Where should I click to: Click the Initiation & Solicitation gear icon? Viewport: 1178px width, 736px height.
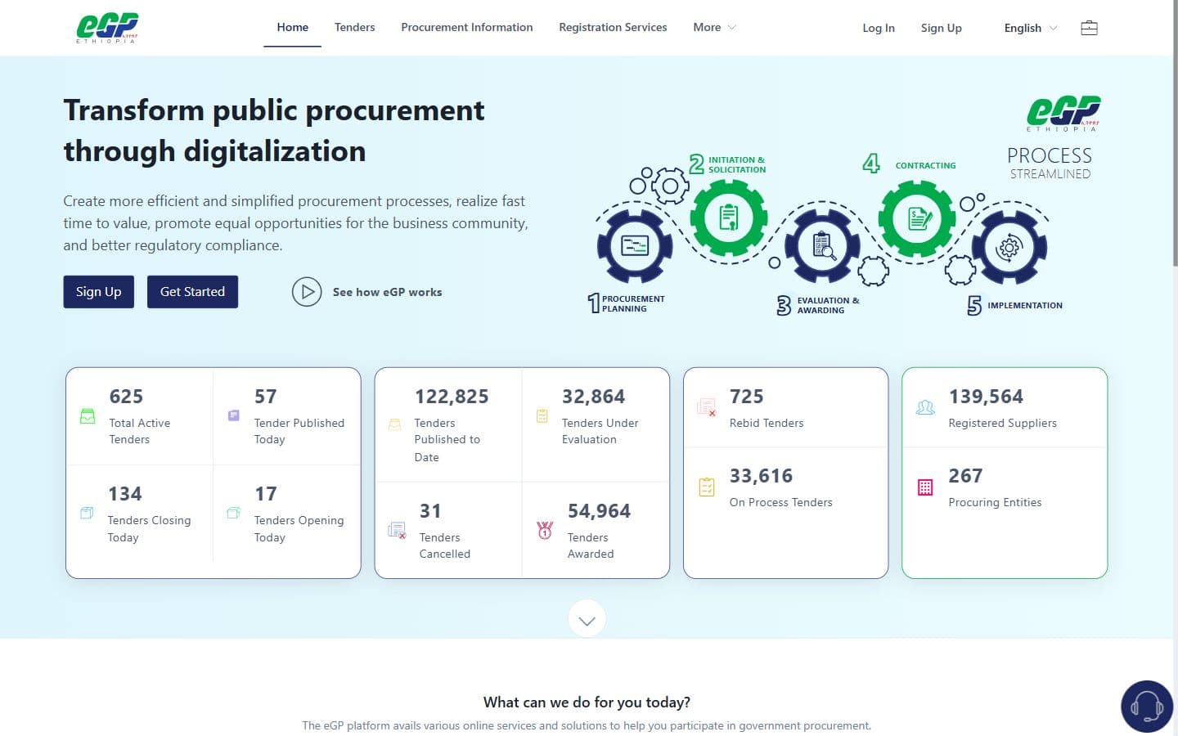click(x=729, y=218)
